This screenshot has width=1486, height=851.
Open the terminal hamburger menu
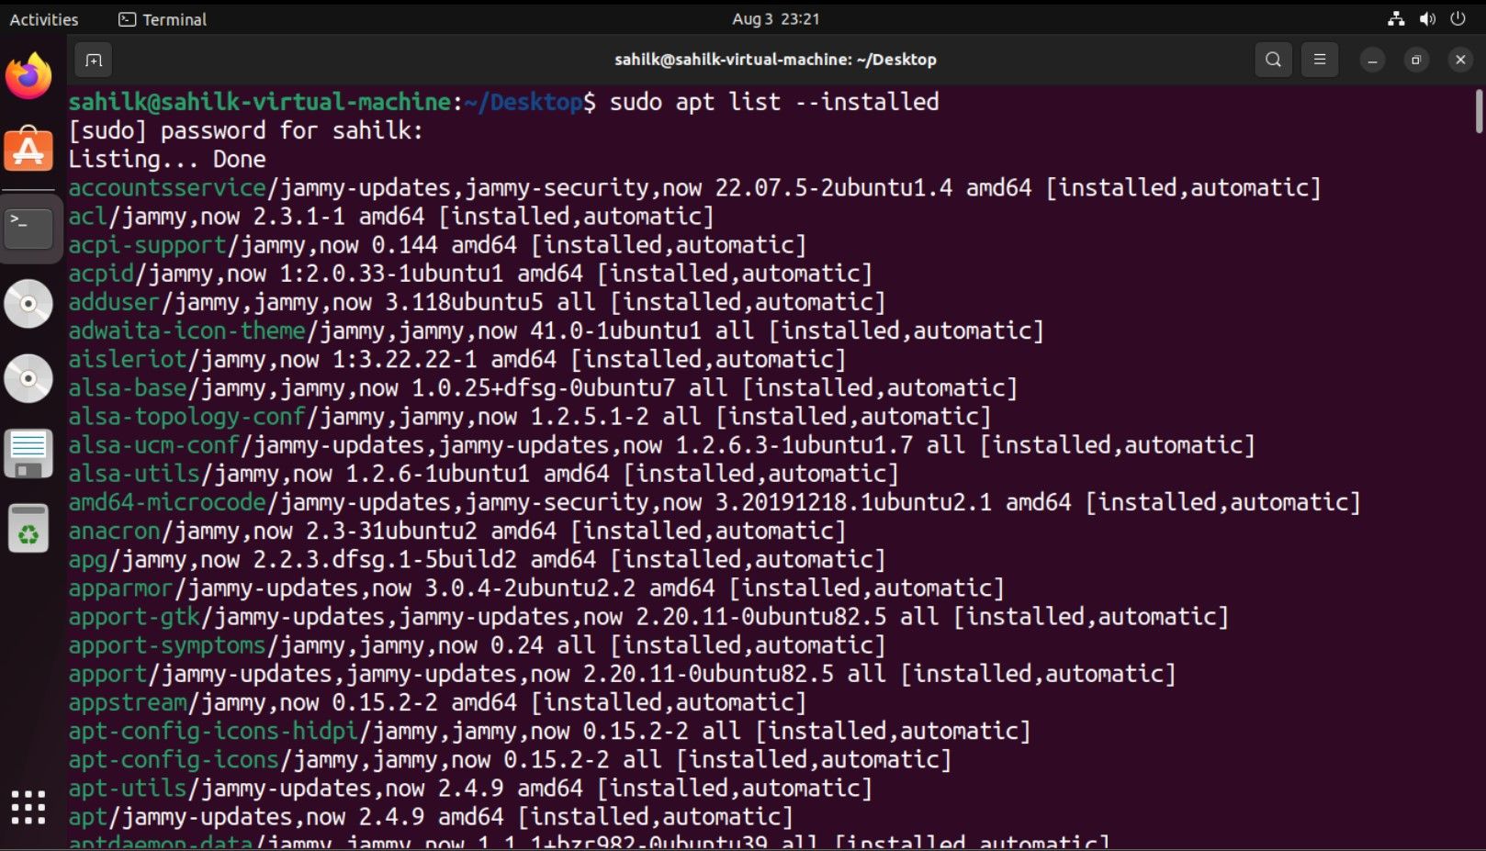pos(1320,59)
